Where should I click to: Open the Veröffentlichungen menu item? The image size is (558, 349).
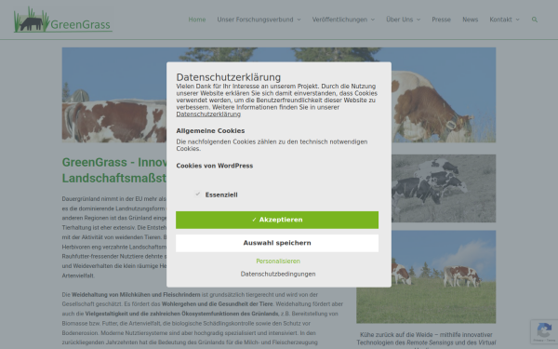(339, 20)
